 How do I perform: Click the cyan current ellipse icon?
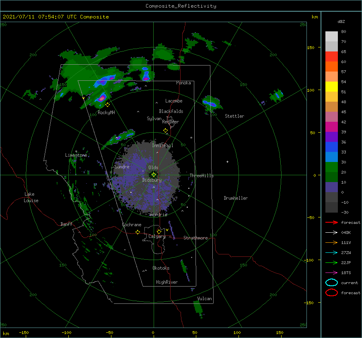point(331,283)
